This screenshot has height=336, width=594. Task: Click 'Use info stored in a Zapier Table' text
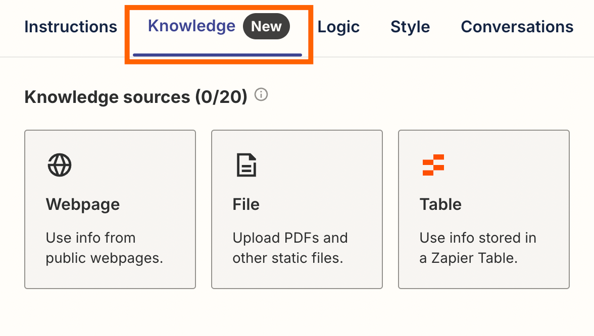point(478,248)
